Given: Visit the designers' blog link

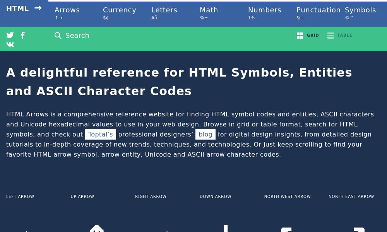Looking at the screenshot, I should click(x=205, y=134).
